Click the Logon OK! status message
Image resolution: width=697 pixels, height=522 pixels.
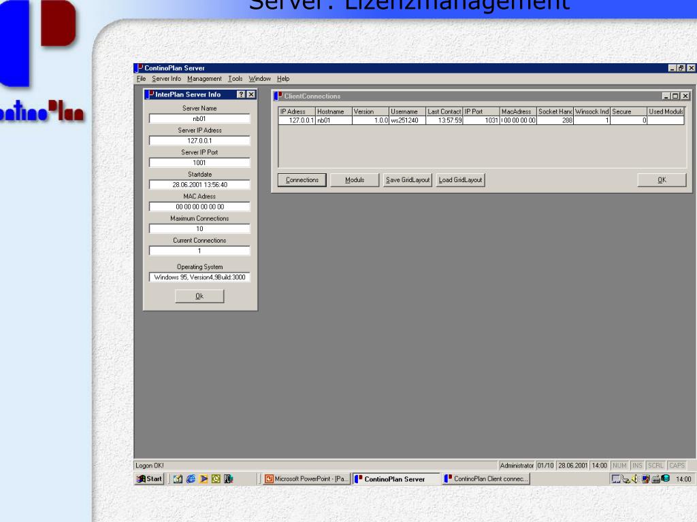[x=150, y=465]
